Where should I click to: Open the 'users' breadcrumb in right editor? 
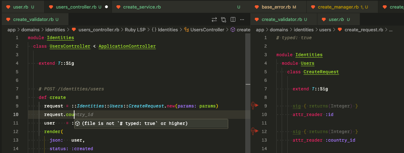point(325,30)
